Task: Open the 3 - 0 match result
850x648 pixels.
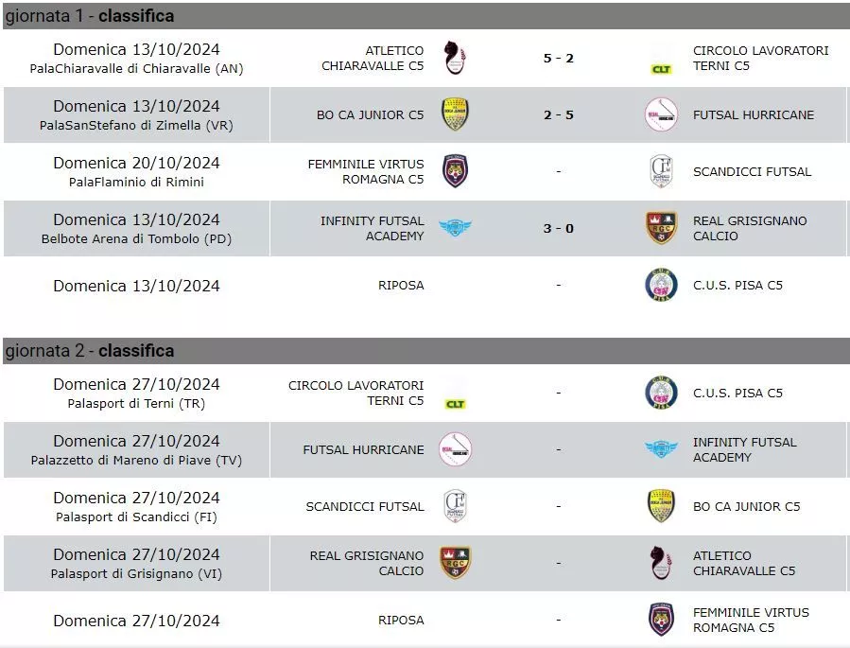Action: (558, 228)
